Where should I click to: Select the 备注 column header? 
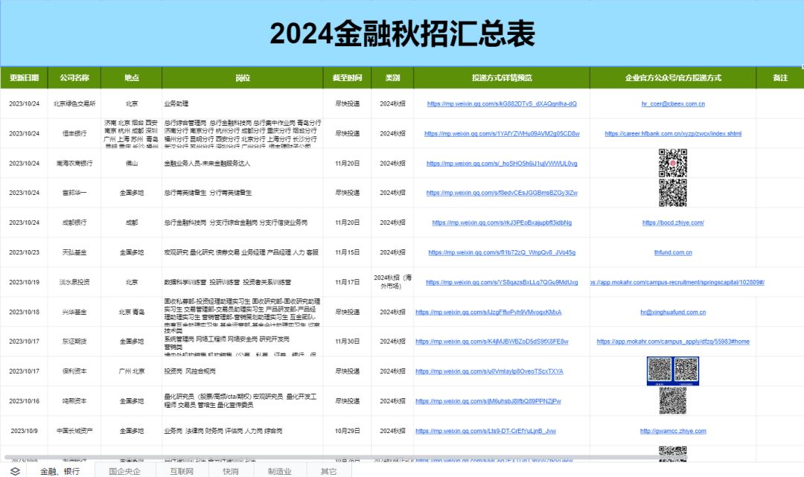(780, 77)
